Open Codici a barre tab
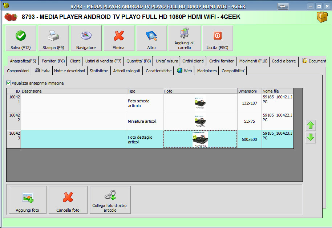This screenshot has height=228, width=332. (x=284, y=61)
